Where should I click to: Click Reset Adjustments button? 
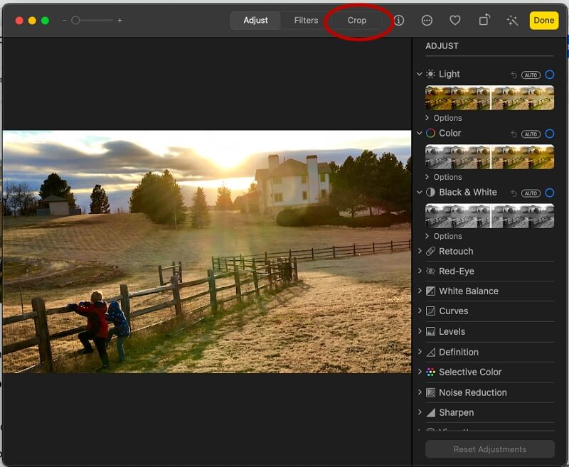pos(490,449)
